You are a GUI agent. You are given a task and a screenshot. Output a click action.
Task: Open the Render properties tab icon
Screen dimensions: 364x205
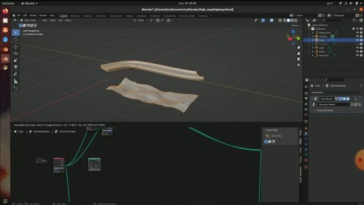tap(306, 93)
